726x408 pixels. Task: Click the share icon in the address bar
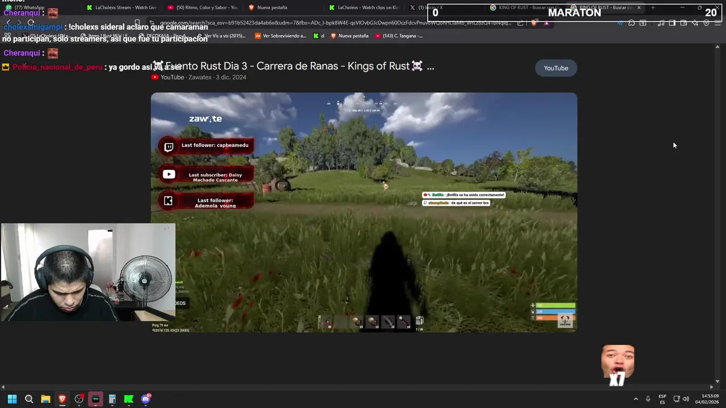pyautogui.click(x=520, y=23)
